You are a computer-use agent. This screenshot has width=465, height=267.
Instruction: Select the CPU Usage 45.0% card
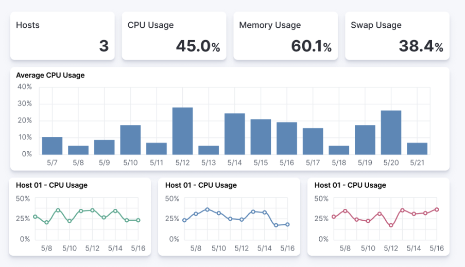point(174,35)
